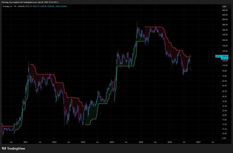The image size is (233, 153).
Task: Click the low value L155.06
Action: pyautogui.click(x=44, y=7)
